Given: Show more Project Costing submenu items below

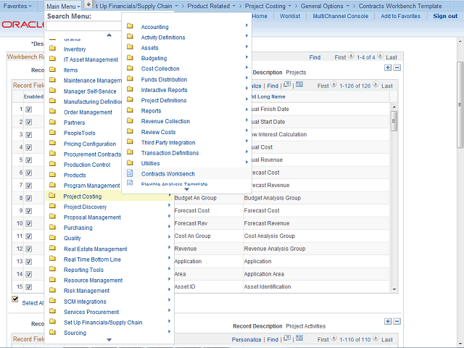Looking at the screenshot, I should coord(186,189).
